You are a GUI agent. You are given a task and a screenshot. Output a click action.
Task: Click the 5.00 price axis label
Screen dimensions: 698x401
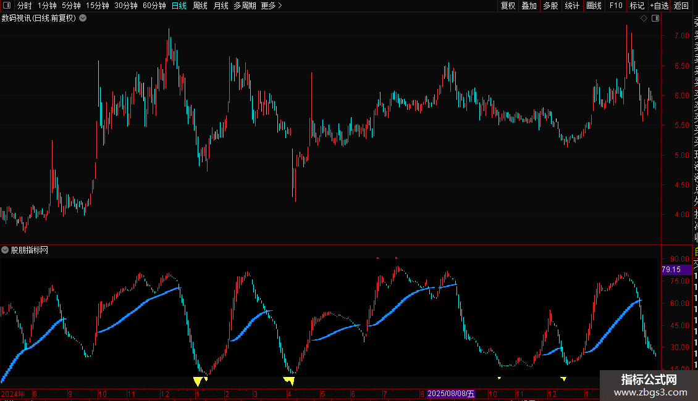[681, 155]
